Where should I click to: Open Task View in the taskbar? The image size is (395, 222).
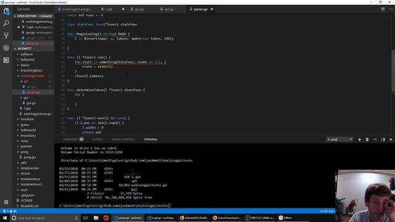click(x=86, y=218)
